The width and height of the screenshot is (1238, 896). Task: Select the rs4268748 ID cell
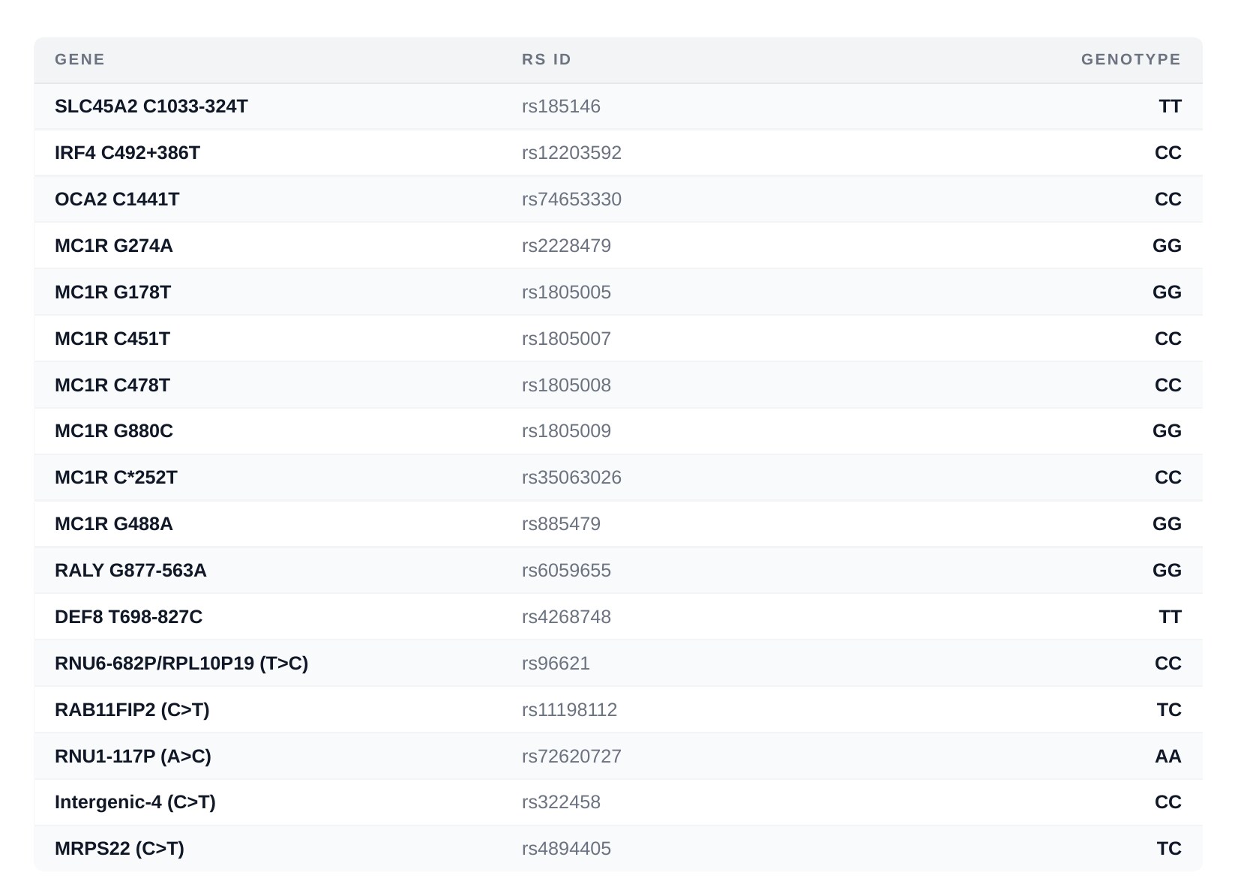coord(566,617)
